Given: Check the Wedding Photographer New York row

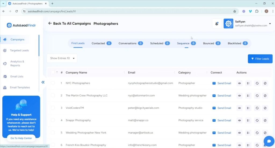Looking at the screenshot, I should click(x=53, y=133).
